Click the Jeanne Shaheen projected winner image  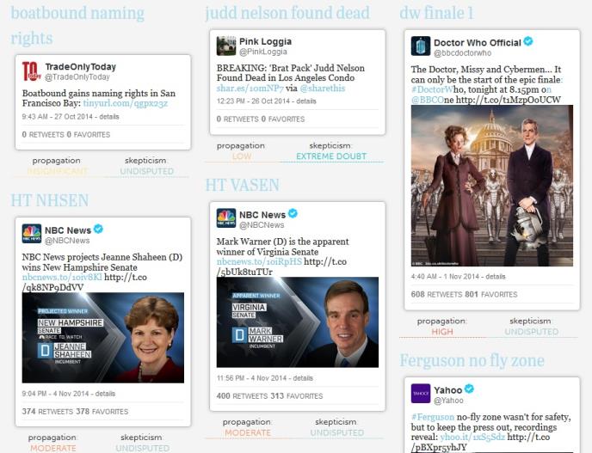(103, 338)
